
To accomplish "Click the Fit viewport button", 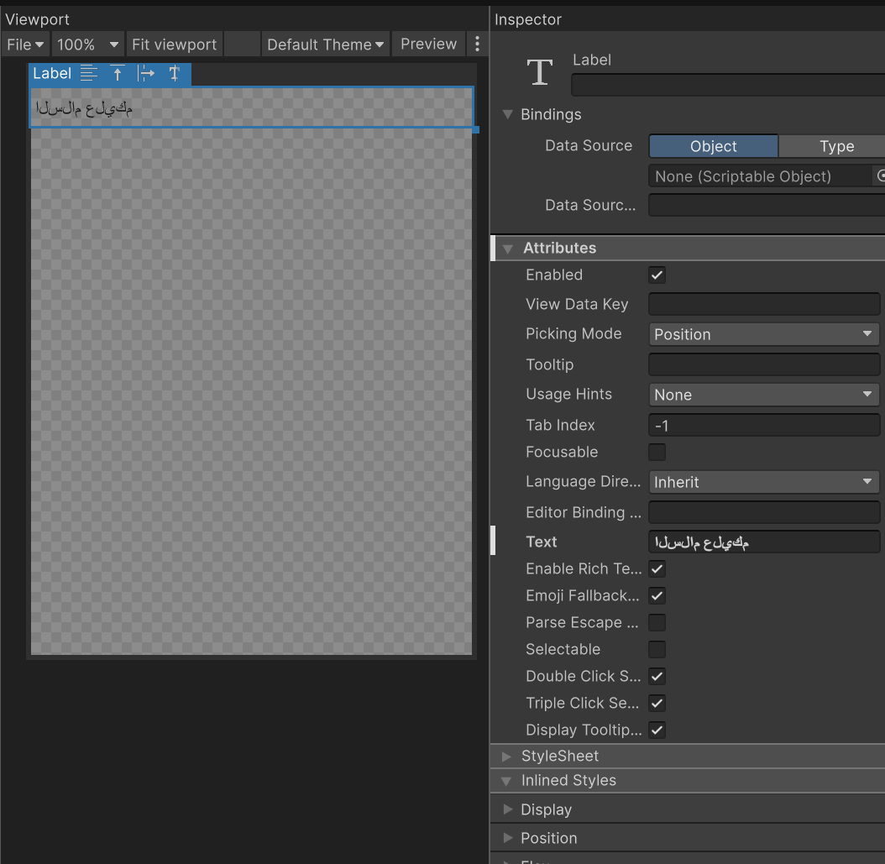I will pos(175,44).
